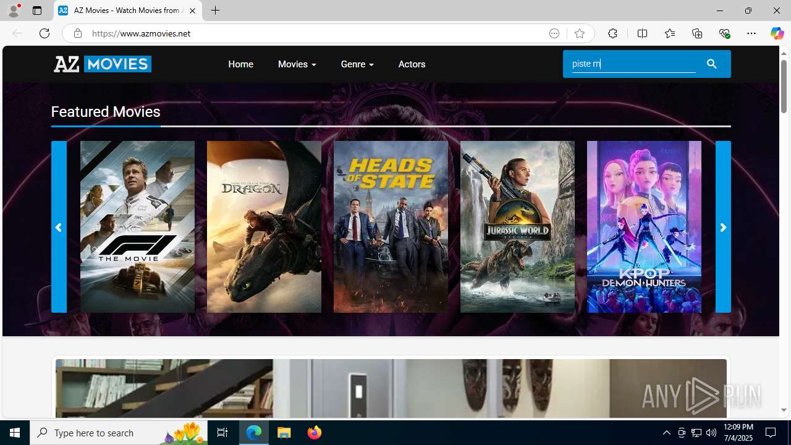Open the tab actions menu
The image size is (791, 445).
[x=37, y=11]
